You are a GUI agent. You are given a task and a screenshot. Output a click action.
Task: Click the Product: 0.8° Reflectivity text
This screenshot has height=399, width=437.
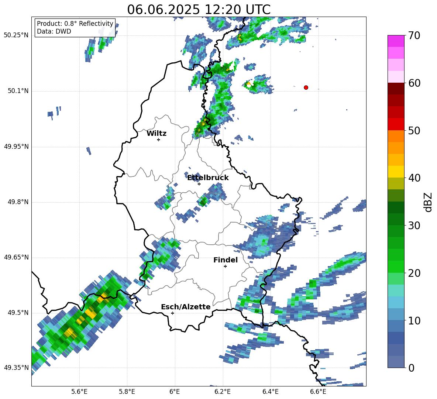point(75,23)
